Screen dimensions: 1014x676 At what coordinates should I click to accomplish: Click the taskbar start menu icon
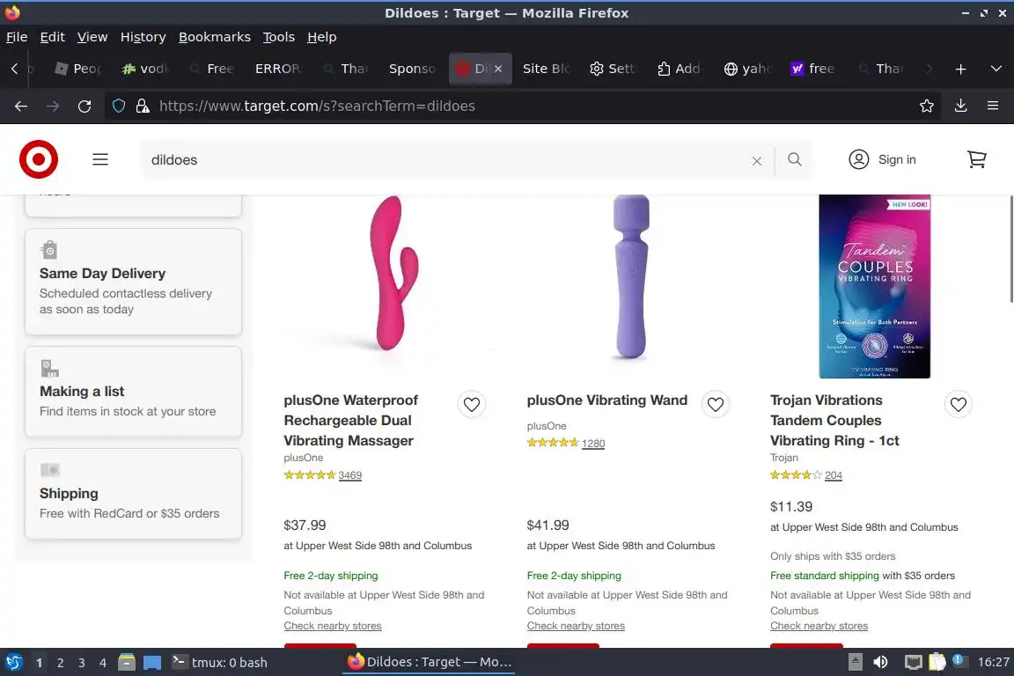13,663
